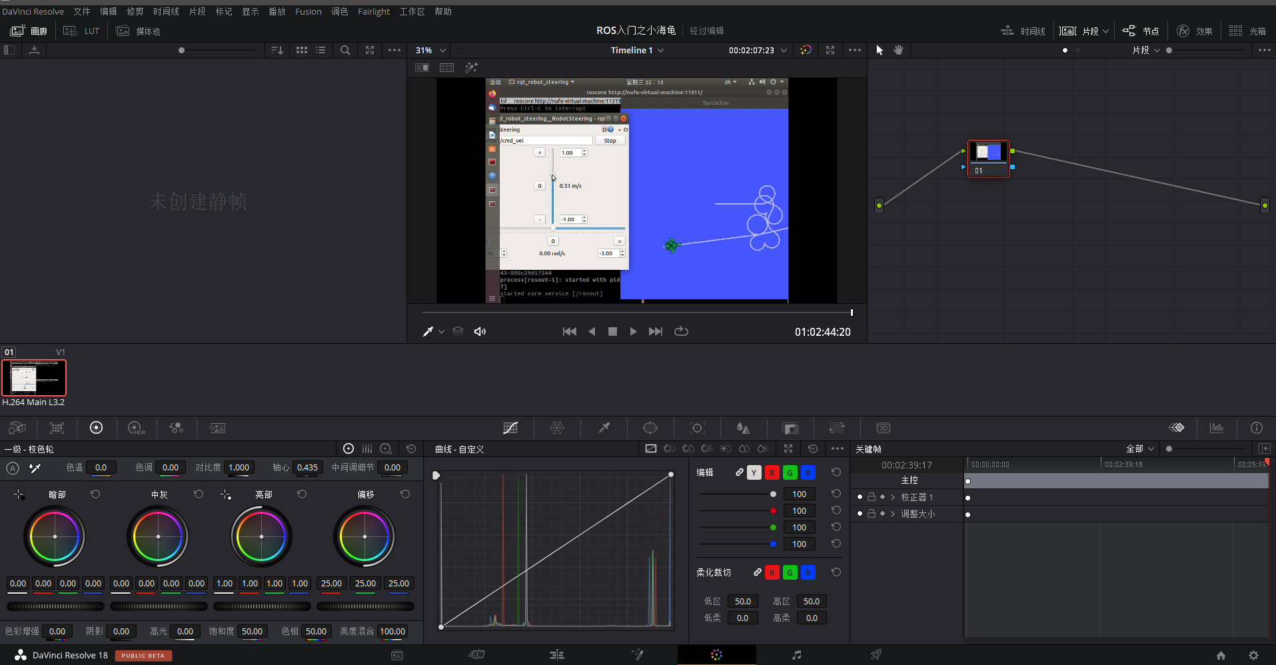Open the Tracker palette icon
The height and width of the screenshot is (665, 1276).
point(697,428)
